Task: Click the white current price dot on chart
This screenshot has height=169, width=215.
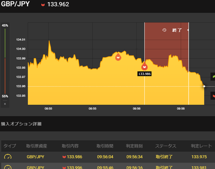Action: [x=204, y=86]
